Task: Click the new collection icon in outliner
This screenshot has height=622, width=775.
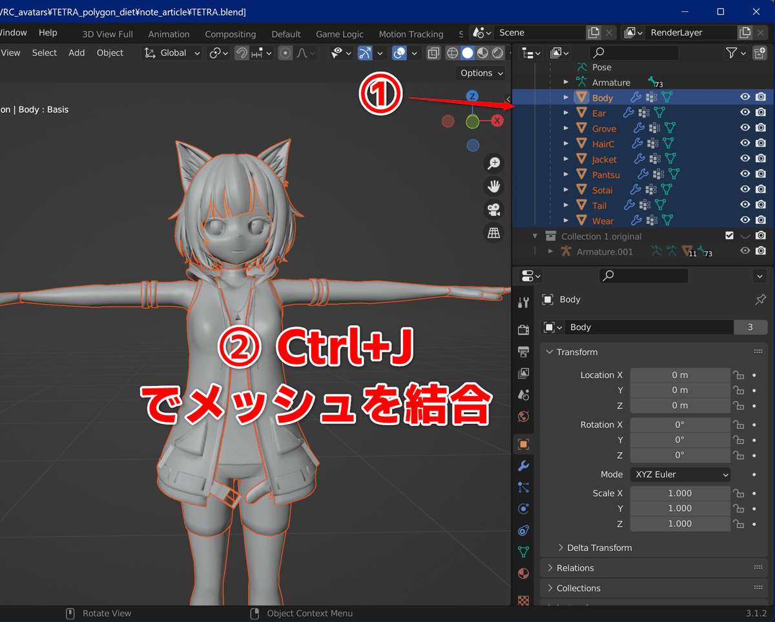Action: pos(761,53)
